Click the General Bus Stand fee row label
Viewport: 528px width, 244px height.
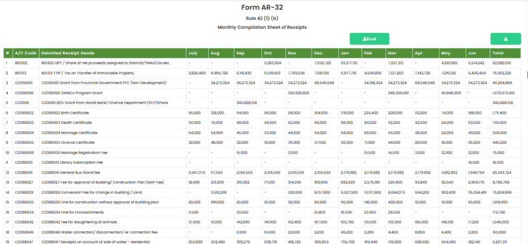[x=72, y=172]
